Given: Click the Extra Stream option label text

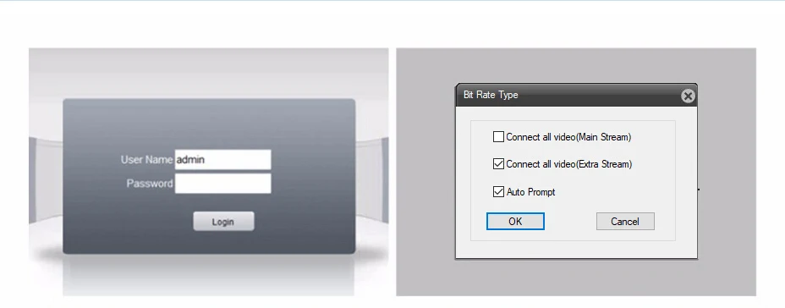Looking at the screenshot, I should (569, 164).
